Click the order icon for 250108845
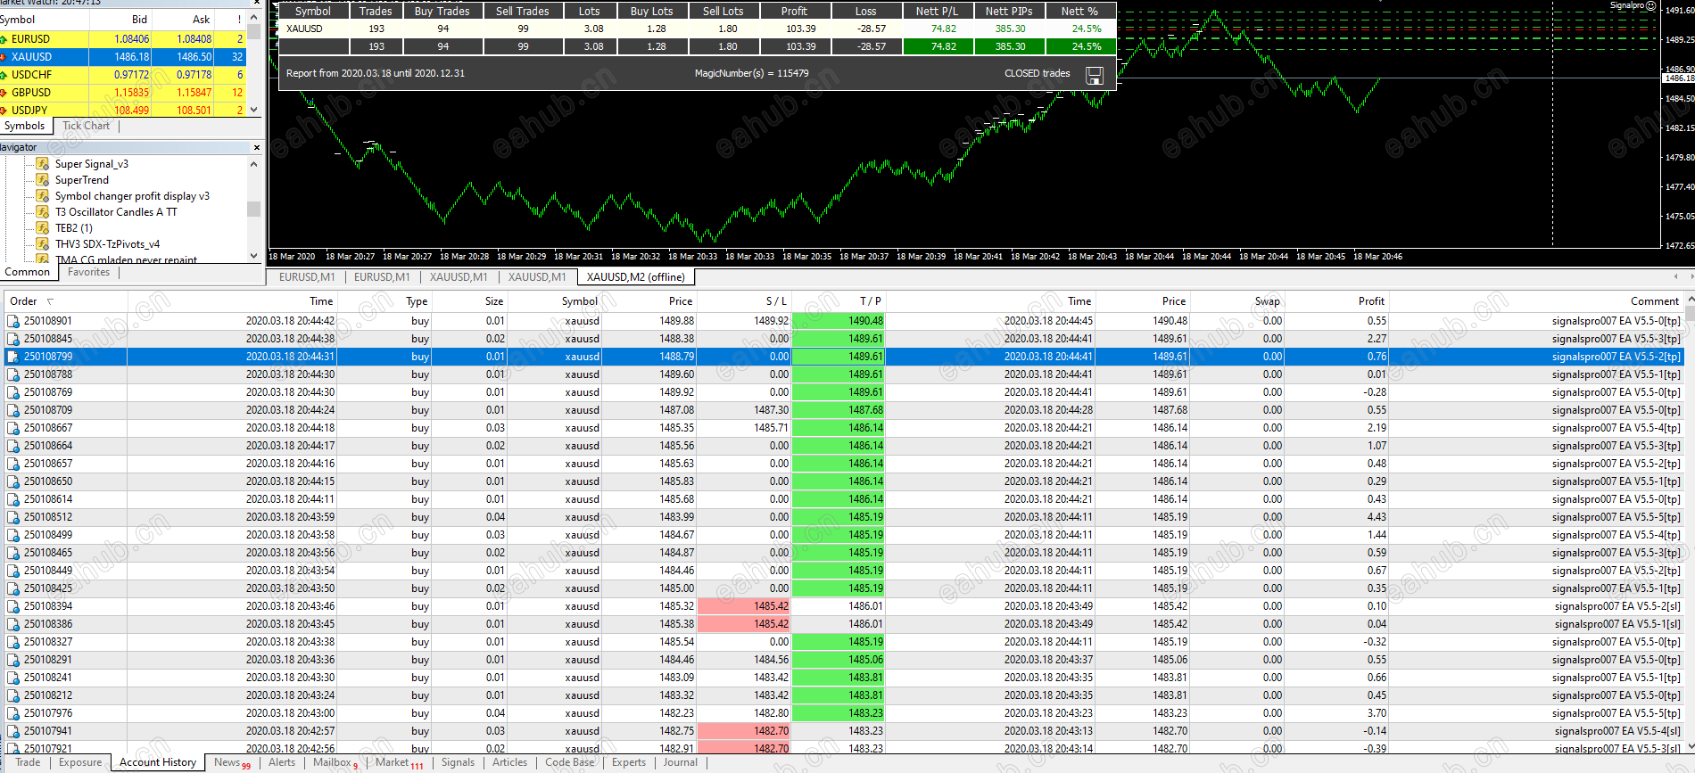The image size is (1695, 773). [13, 339]
